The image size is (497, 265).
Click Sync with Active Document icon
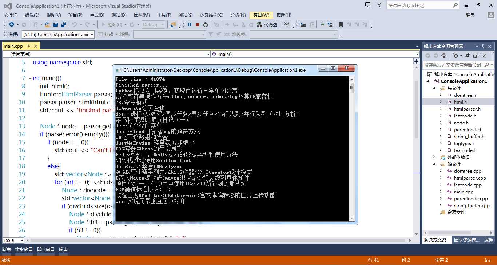[x=468, y=56]
